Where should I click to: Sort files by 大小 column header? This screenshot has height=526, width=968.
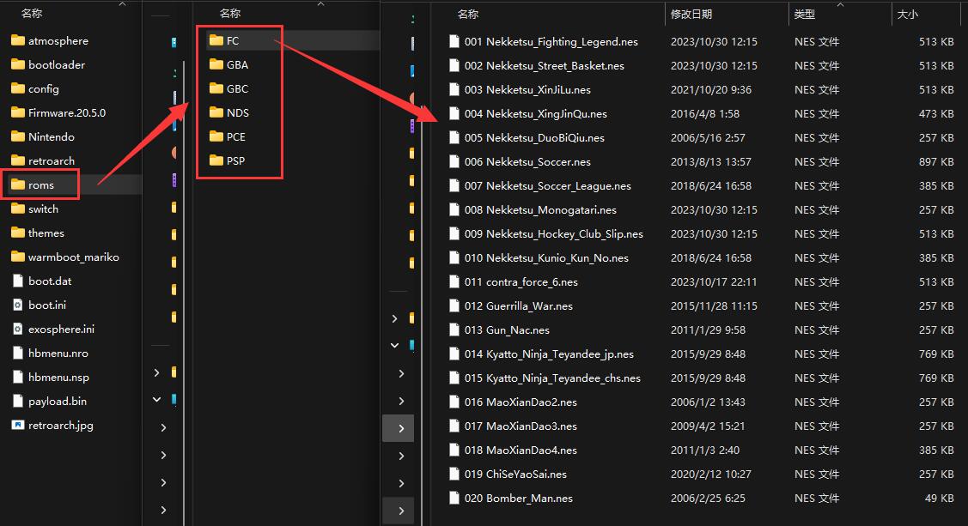tap(907, 15)
